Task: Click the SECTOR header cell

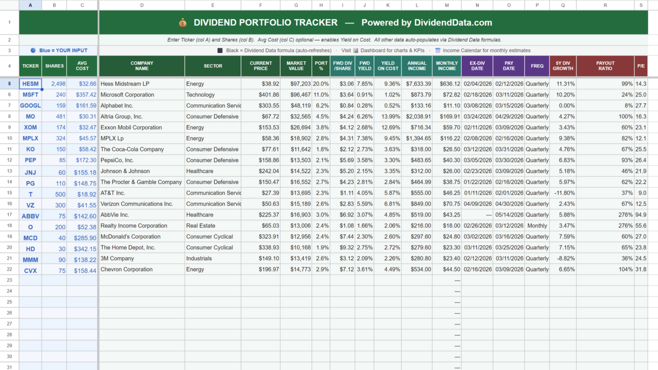Action: pyautogui.click(x=213, y=66)
